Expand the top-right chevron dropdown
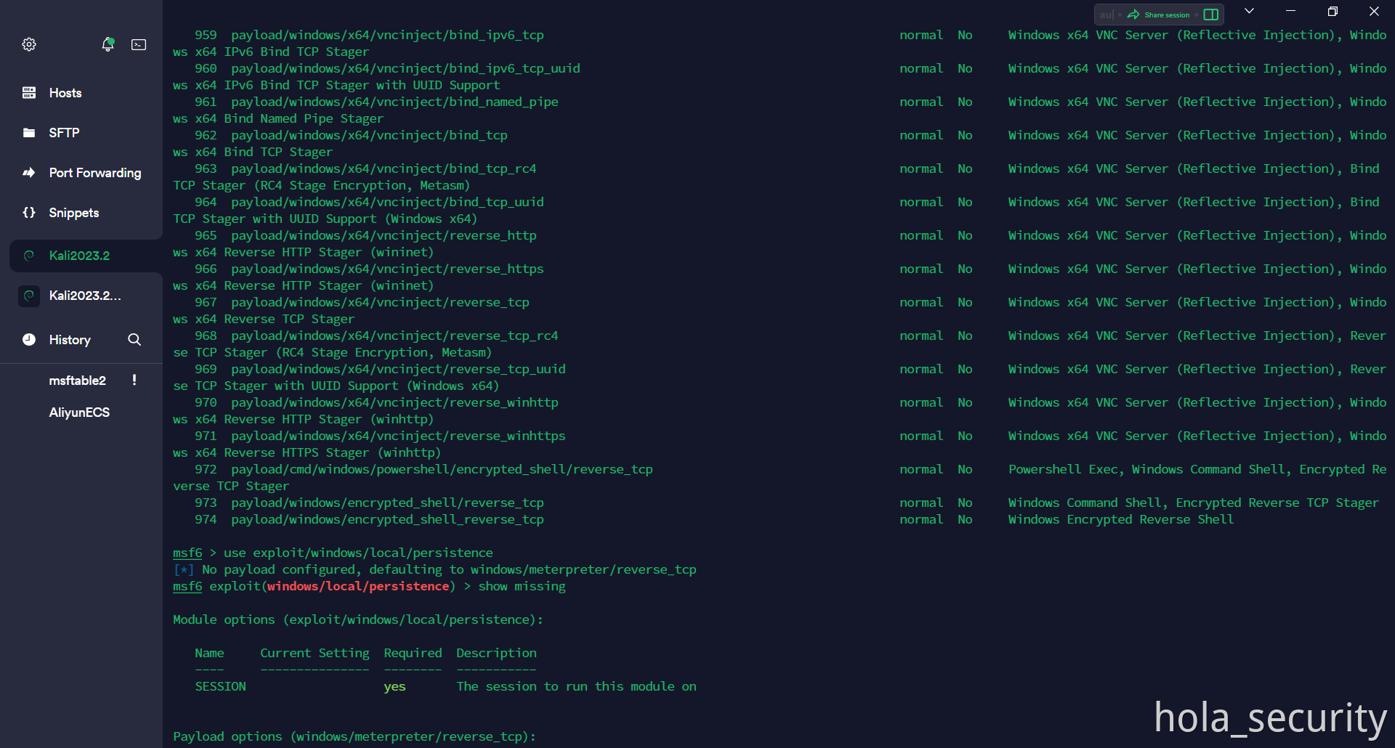Image resolution: width=1395 pixels, height=748 pixels. pos(1249,12)
